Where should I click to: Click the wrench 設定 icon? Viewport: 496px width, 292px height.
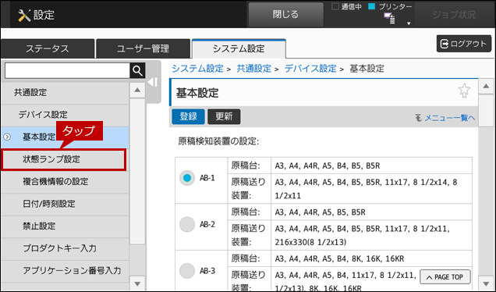(24, 15)
